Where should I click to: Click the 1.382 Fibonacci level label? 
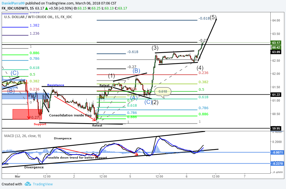[x=34, y=25]
